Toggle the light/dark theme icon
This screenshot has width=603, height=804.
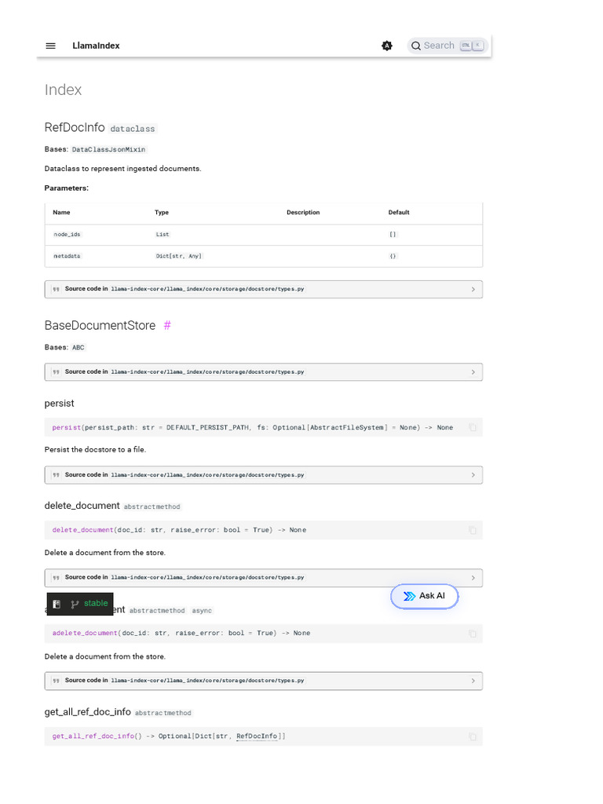pos(386,46)
